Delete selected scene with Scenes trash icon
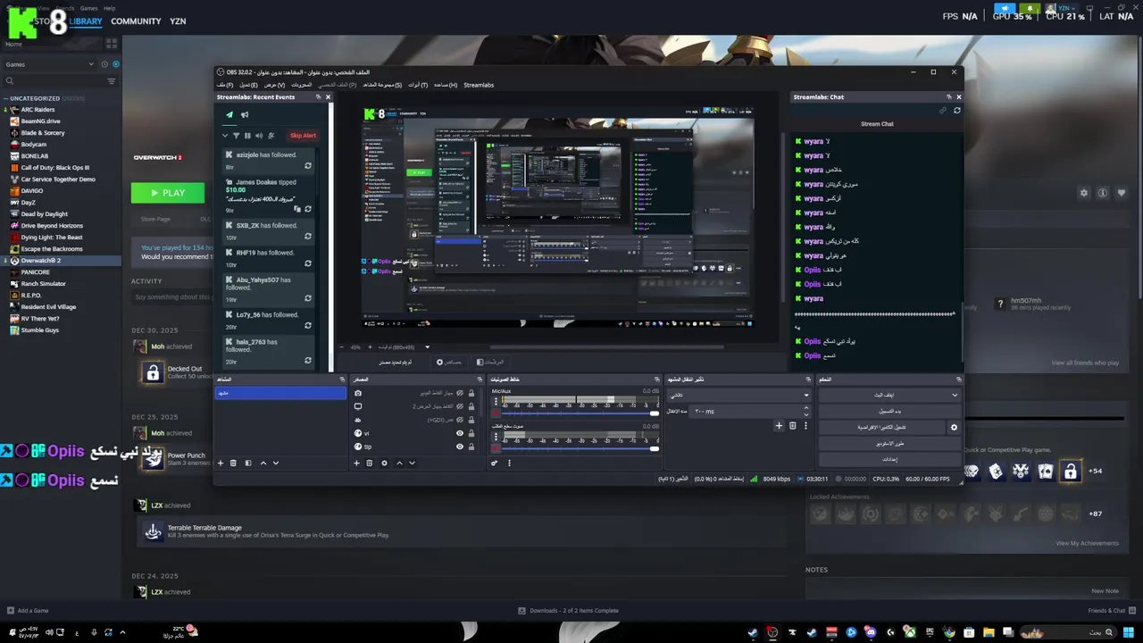This screenshot has width=1143, height=643. pos(233,463)
